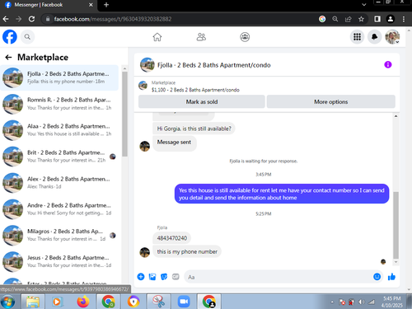Open Facebook search magnifier
Viewport: 412px width, 309px height.
pyautogui.click(x=27, y=37)
